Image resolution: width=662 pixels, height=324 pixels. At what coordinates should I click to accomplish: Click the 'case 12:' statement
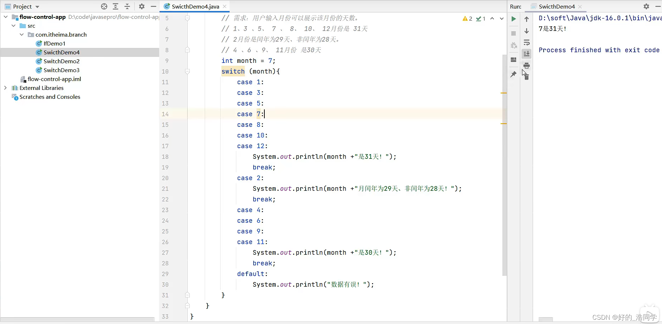[x=252, y=146]
